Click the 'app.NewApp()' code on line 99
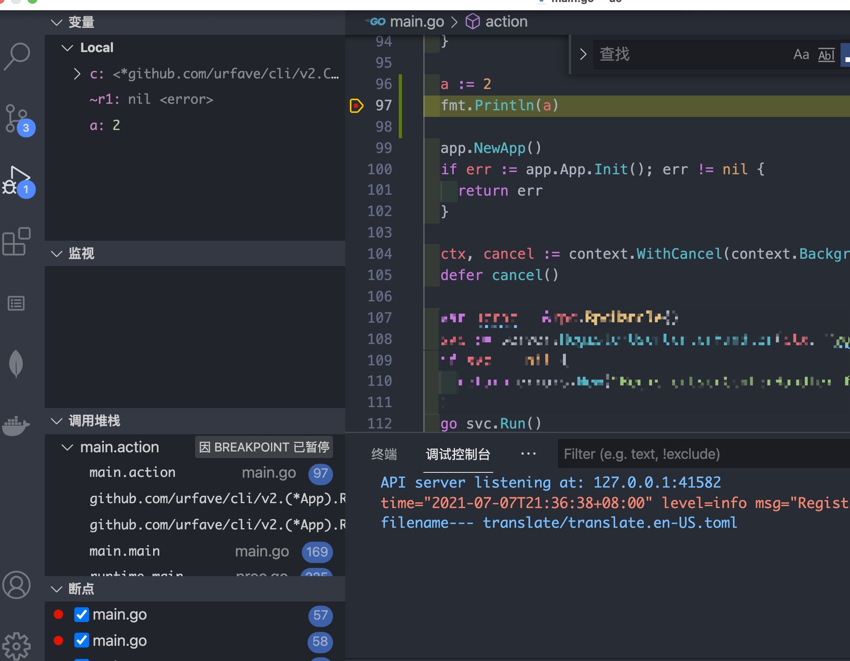Screen dimensions: 850x661 pos(491,148)
